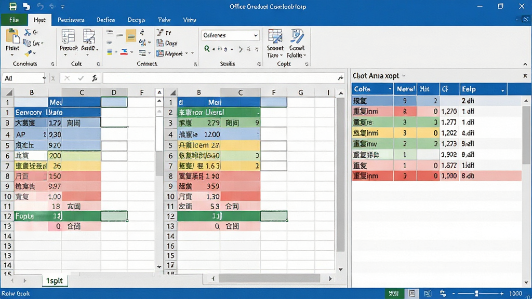The width and height of the screenshot is (532, 299).
Task: Click the '1,270' value in the side pane table
Action: click(x=449, y=111)
